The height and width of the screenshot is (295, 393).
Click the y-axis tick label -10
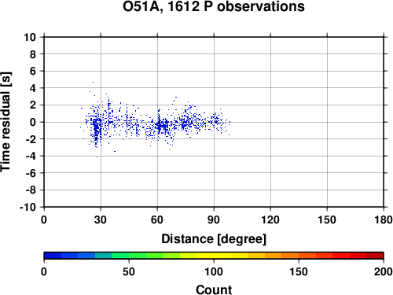click(28, 207)
